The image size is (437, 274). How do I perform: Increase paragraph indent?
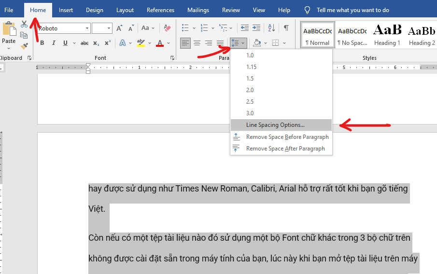coord(256,28)
